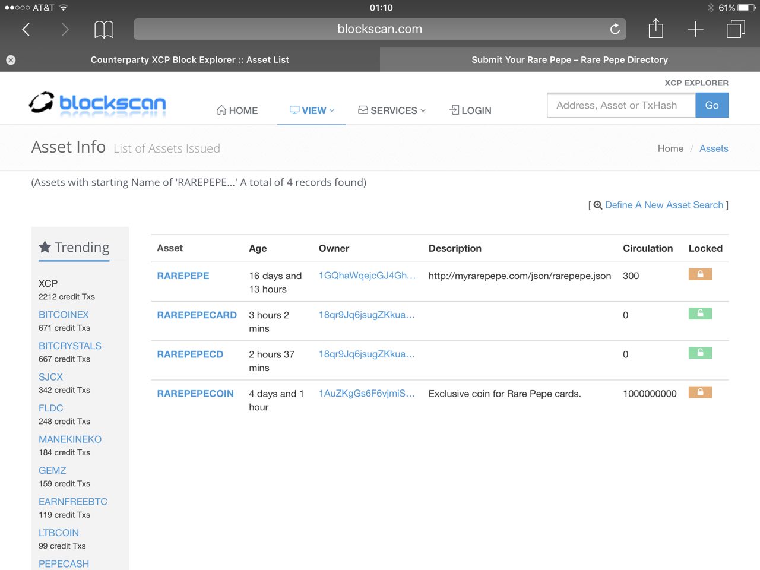Click the unlock icon for RAREPEPECD
The width and height of the screenshot is (760, 570).
point(700,353)
